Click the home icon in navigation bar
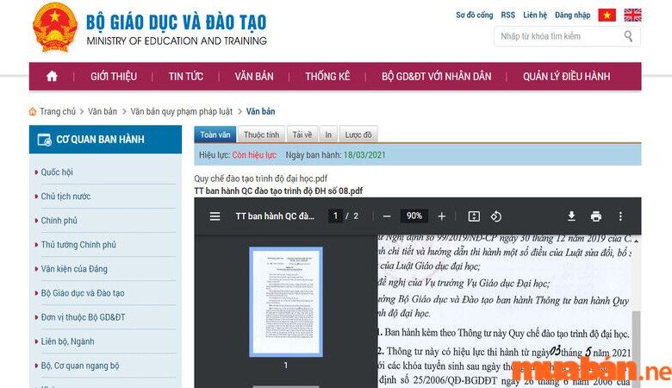The image size is (672, 388). 52,77
